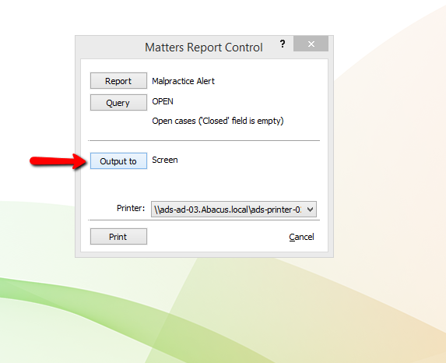Click the red arrow annotation

coord(58,161)
